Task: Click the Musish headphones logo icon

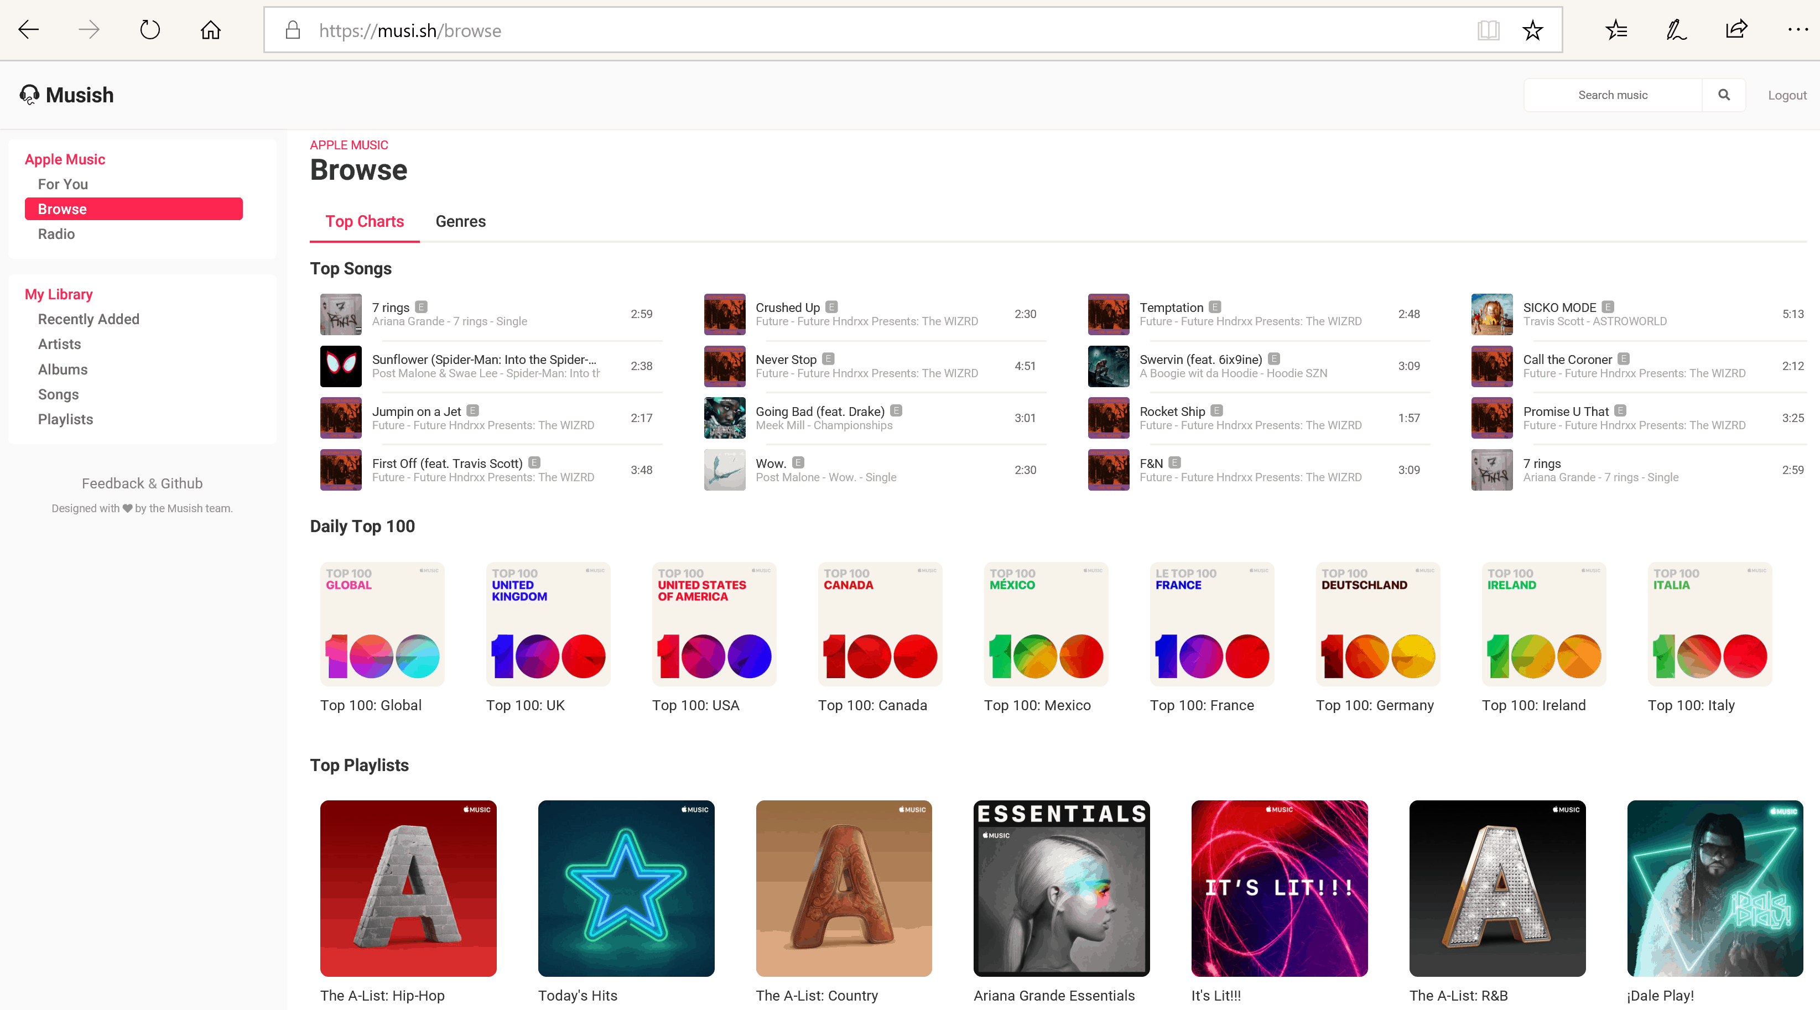Action: [x=29, y=94]
